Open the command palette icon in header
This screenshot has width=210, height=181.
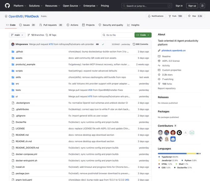coord(202,6)
